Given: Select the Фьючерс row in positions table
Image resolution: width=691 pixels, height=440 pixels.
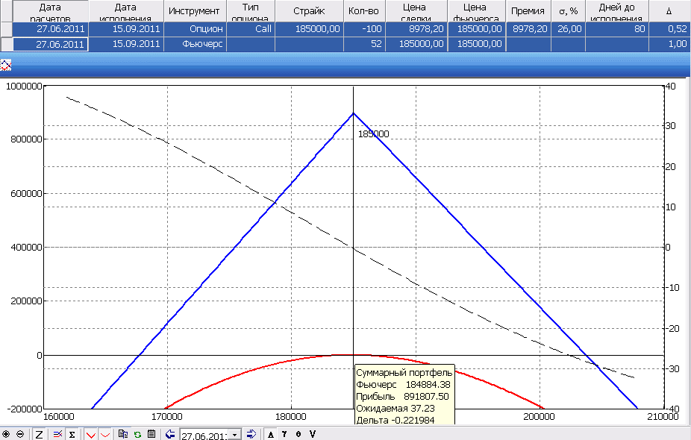Looking at the screenshot, I should point(194,44).
